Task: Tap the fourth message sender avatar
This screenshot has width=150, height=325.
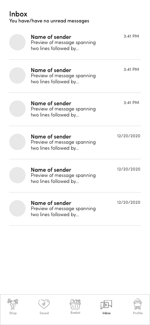Action: click(x=18, y=142)
